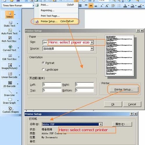The height and width of the screenshot is (145, 145).
Task: Click the Left margin field
Action: pos(52,84)
